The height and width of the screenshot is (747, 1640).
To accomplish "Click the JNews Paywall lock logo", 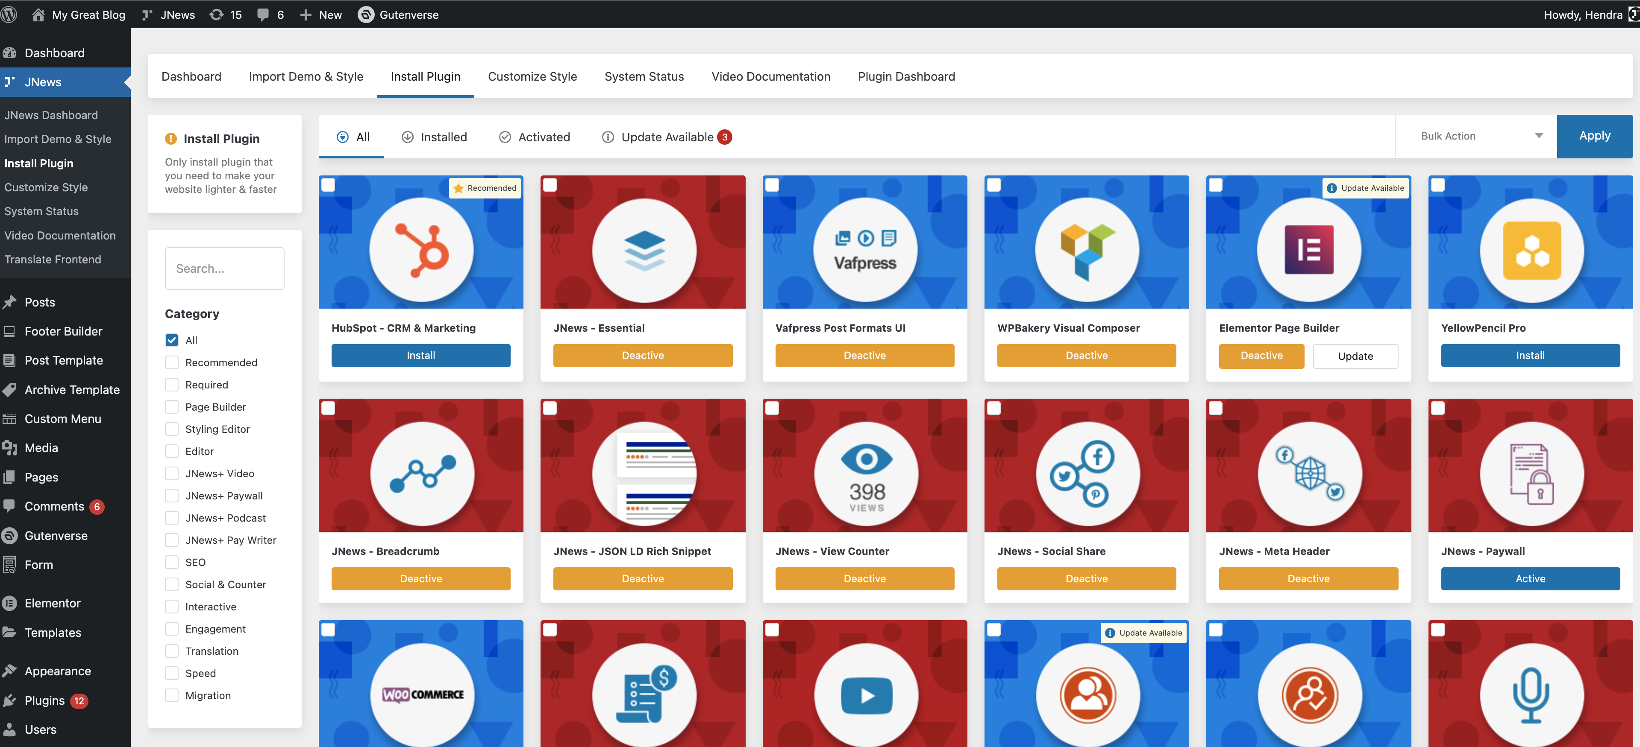I will tap(1531, 474).
